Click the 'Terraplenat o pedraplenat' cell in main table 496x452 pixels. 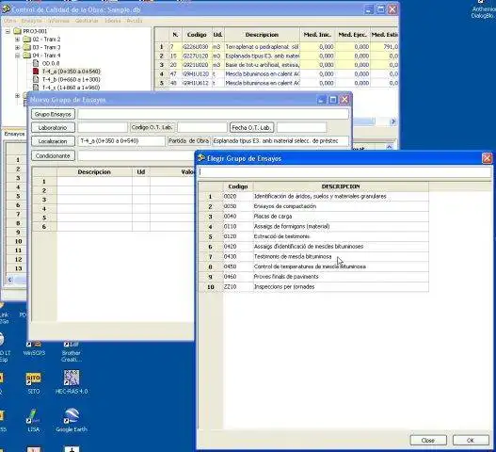pyautogui.click(x=262, y=47)
